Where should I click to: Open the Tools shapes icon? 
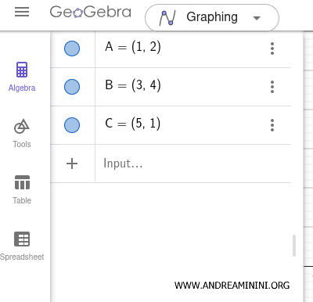click(22, 127)
